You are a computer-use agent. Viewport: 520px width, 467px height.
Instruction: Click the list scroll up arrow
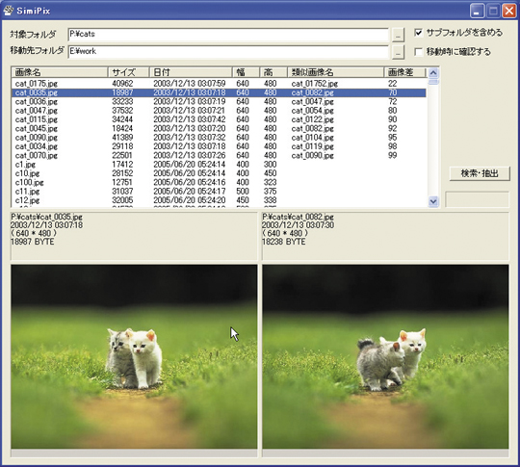(x=433, y=72)
